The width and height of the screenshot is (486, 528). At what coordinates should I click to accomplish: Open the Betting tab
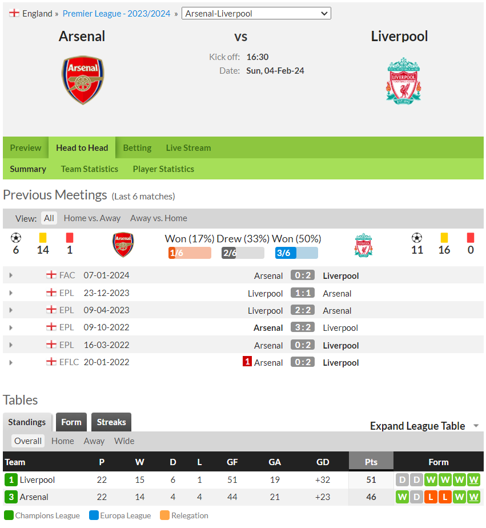coord(137,147)
